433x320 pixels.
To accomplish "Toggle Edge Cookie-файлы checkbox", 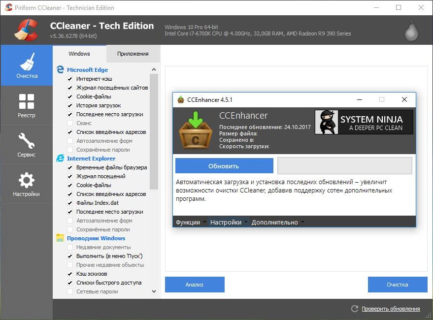I will 70,96.
